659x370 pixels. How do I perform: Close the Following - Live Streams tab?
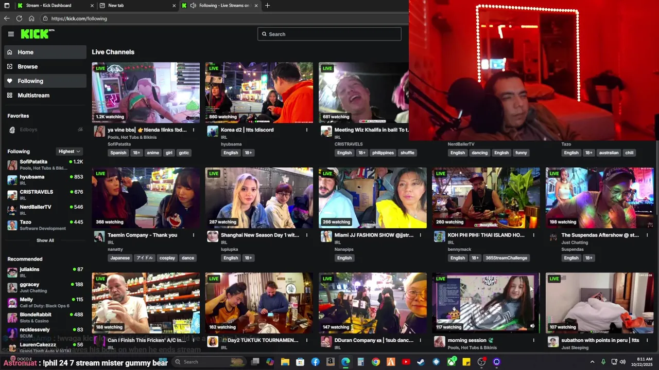256,6
